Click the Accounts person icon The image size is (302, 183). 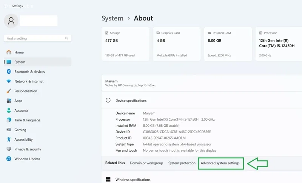click(x=9, y=110)
